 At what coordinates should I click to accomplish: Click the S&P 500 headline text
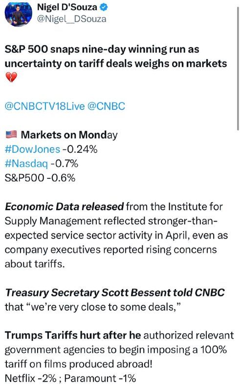pyautogui.click(x=116, y=56)
